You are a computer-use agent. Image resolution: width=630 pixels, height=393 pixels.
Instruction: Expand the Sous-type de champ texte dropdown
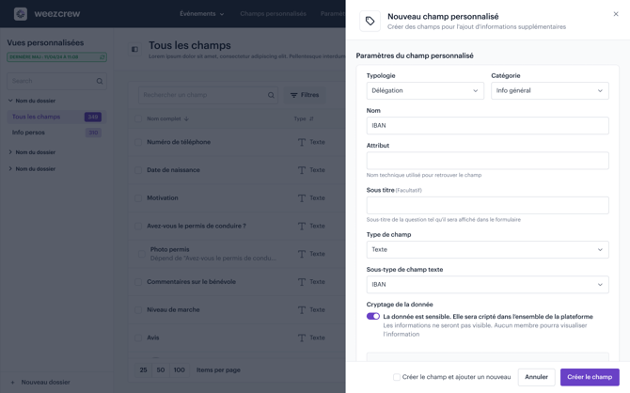tap(487, 285)
